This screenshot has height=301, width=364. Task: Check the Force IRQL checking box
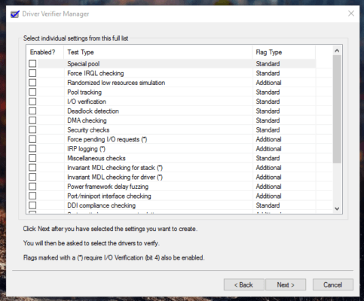click(x=32, y=73)
